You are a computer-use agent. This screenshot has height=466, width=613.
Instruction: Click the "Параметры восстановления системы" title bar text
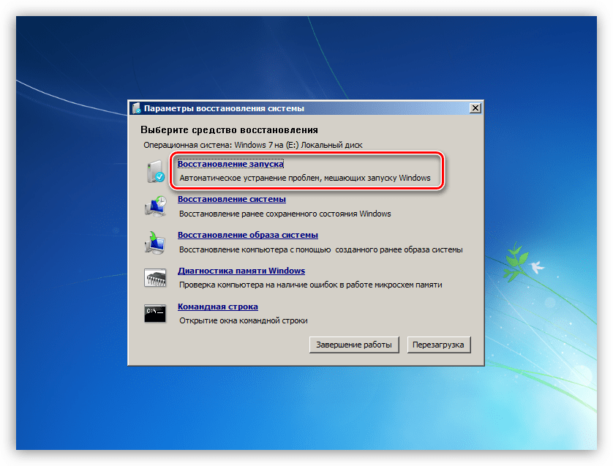pyautogui.click(x=223, y=108)
